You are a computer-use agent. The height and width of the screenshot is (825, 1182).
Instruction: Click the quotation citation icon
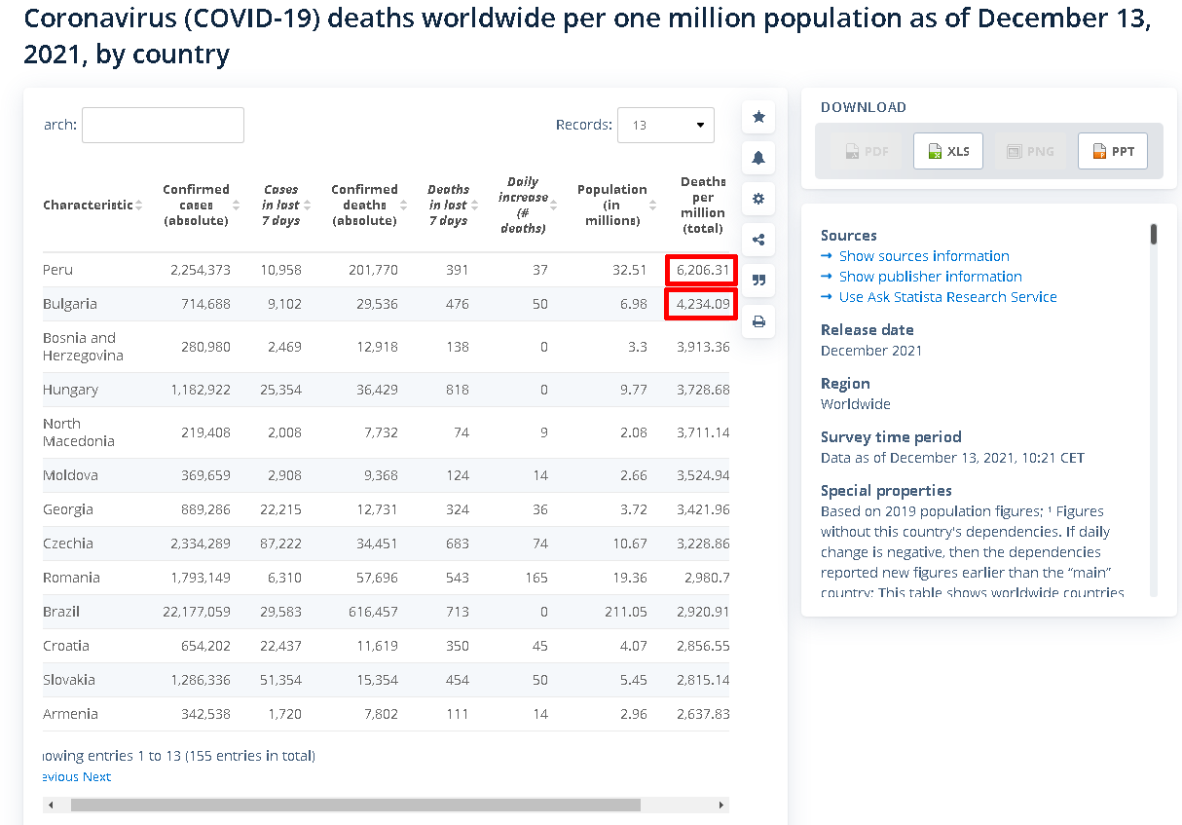[x=758, y=281]
